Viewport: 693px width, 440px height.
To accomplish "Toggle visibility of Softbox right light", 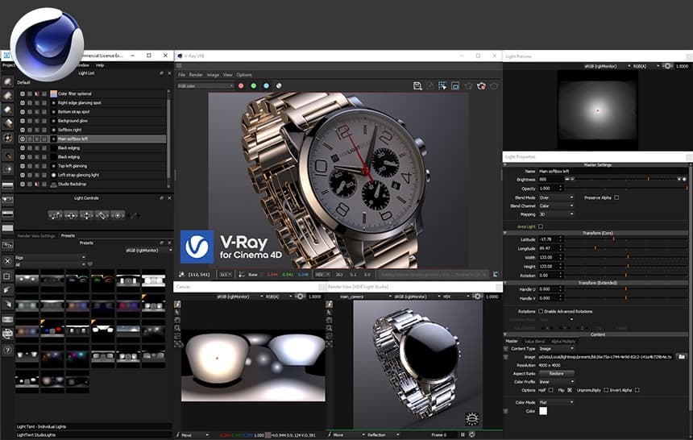I will tap(22, 130).
